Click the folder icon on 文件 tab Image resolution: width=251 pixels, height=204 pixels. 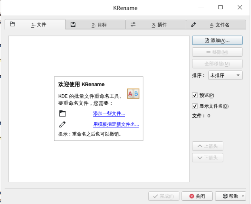[13, 24]
